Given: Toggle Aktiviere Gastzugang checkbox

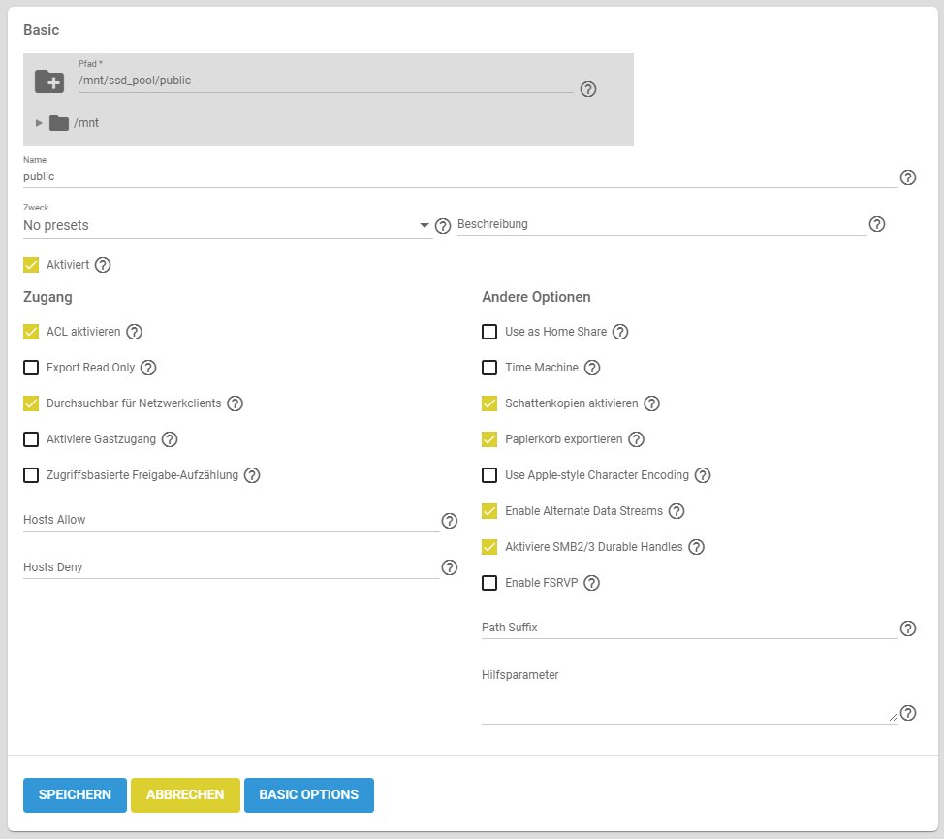Looking at the screenshot, I should 31,439.
